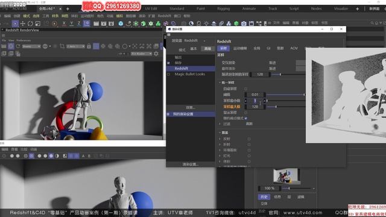Toggle the Save checkbox in render settings

click(168, 63)
